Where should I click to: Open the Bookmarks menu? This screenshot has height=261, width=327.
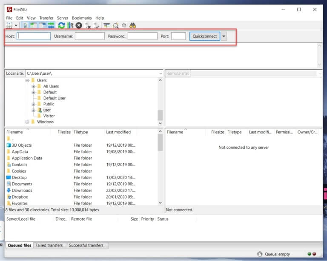click(82, 18)
